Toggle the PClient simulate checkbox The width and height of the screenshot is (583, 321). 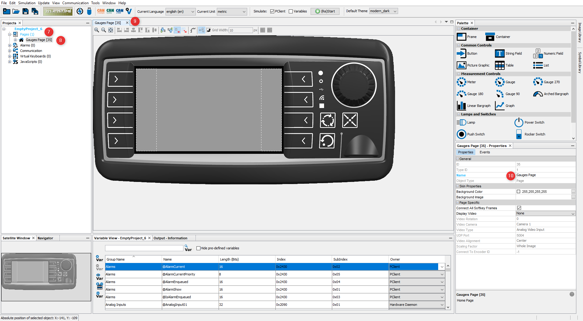point(272,12)
